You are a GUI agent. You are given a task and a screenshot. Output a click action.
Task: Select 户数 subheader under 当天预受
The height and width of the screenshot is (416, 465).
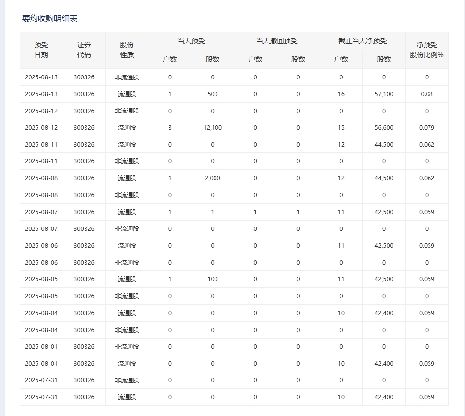pyautogui.click(x=170, y=59)
